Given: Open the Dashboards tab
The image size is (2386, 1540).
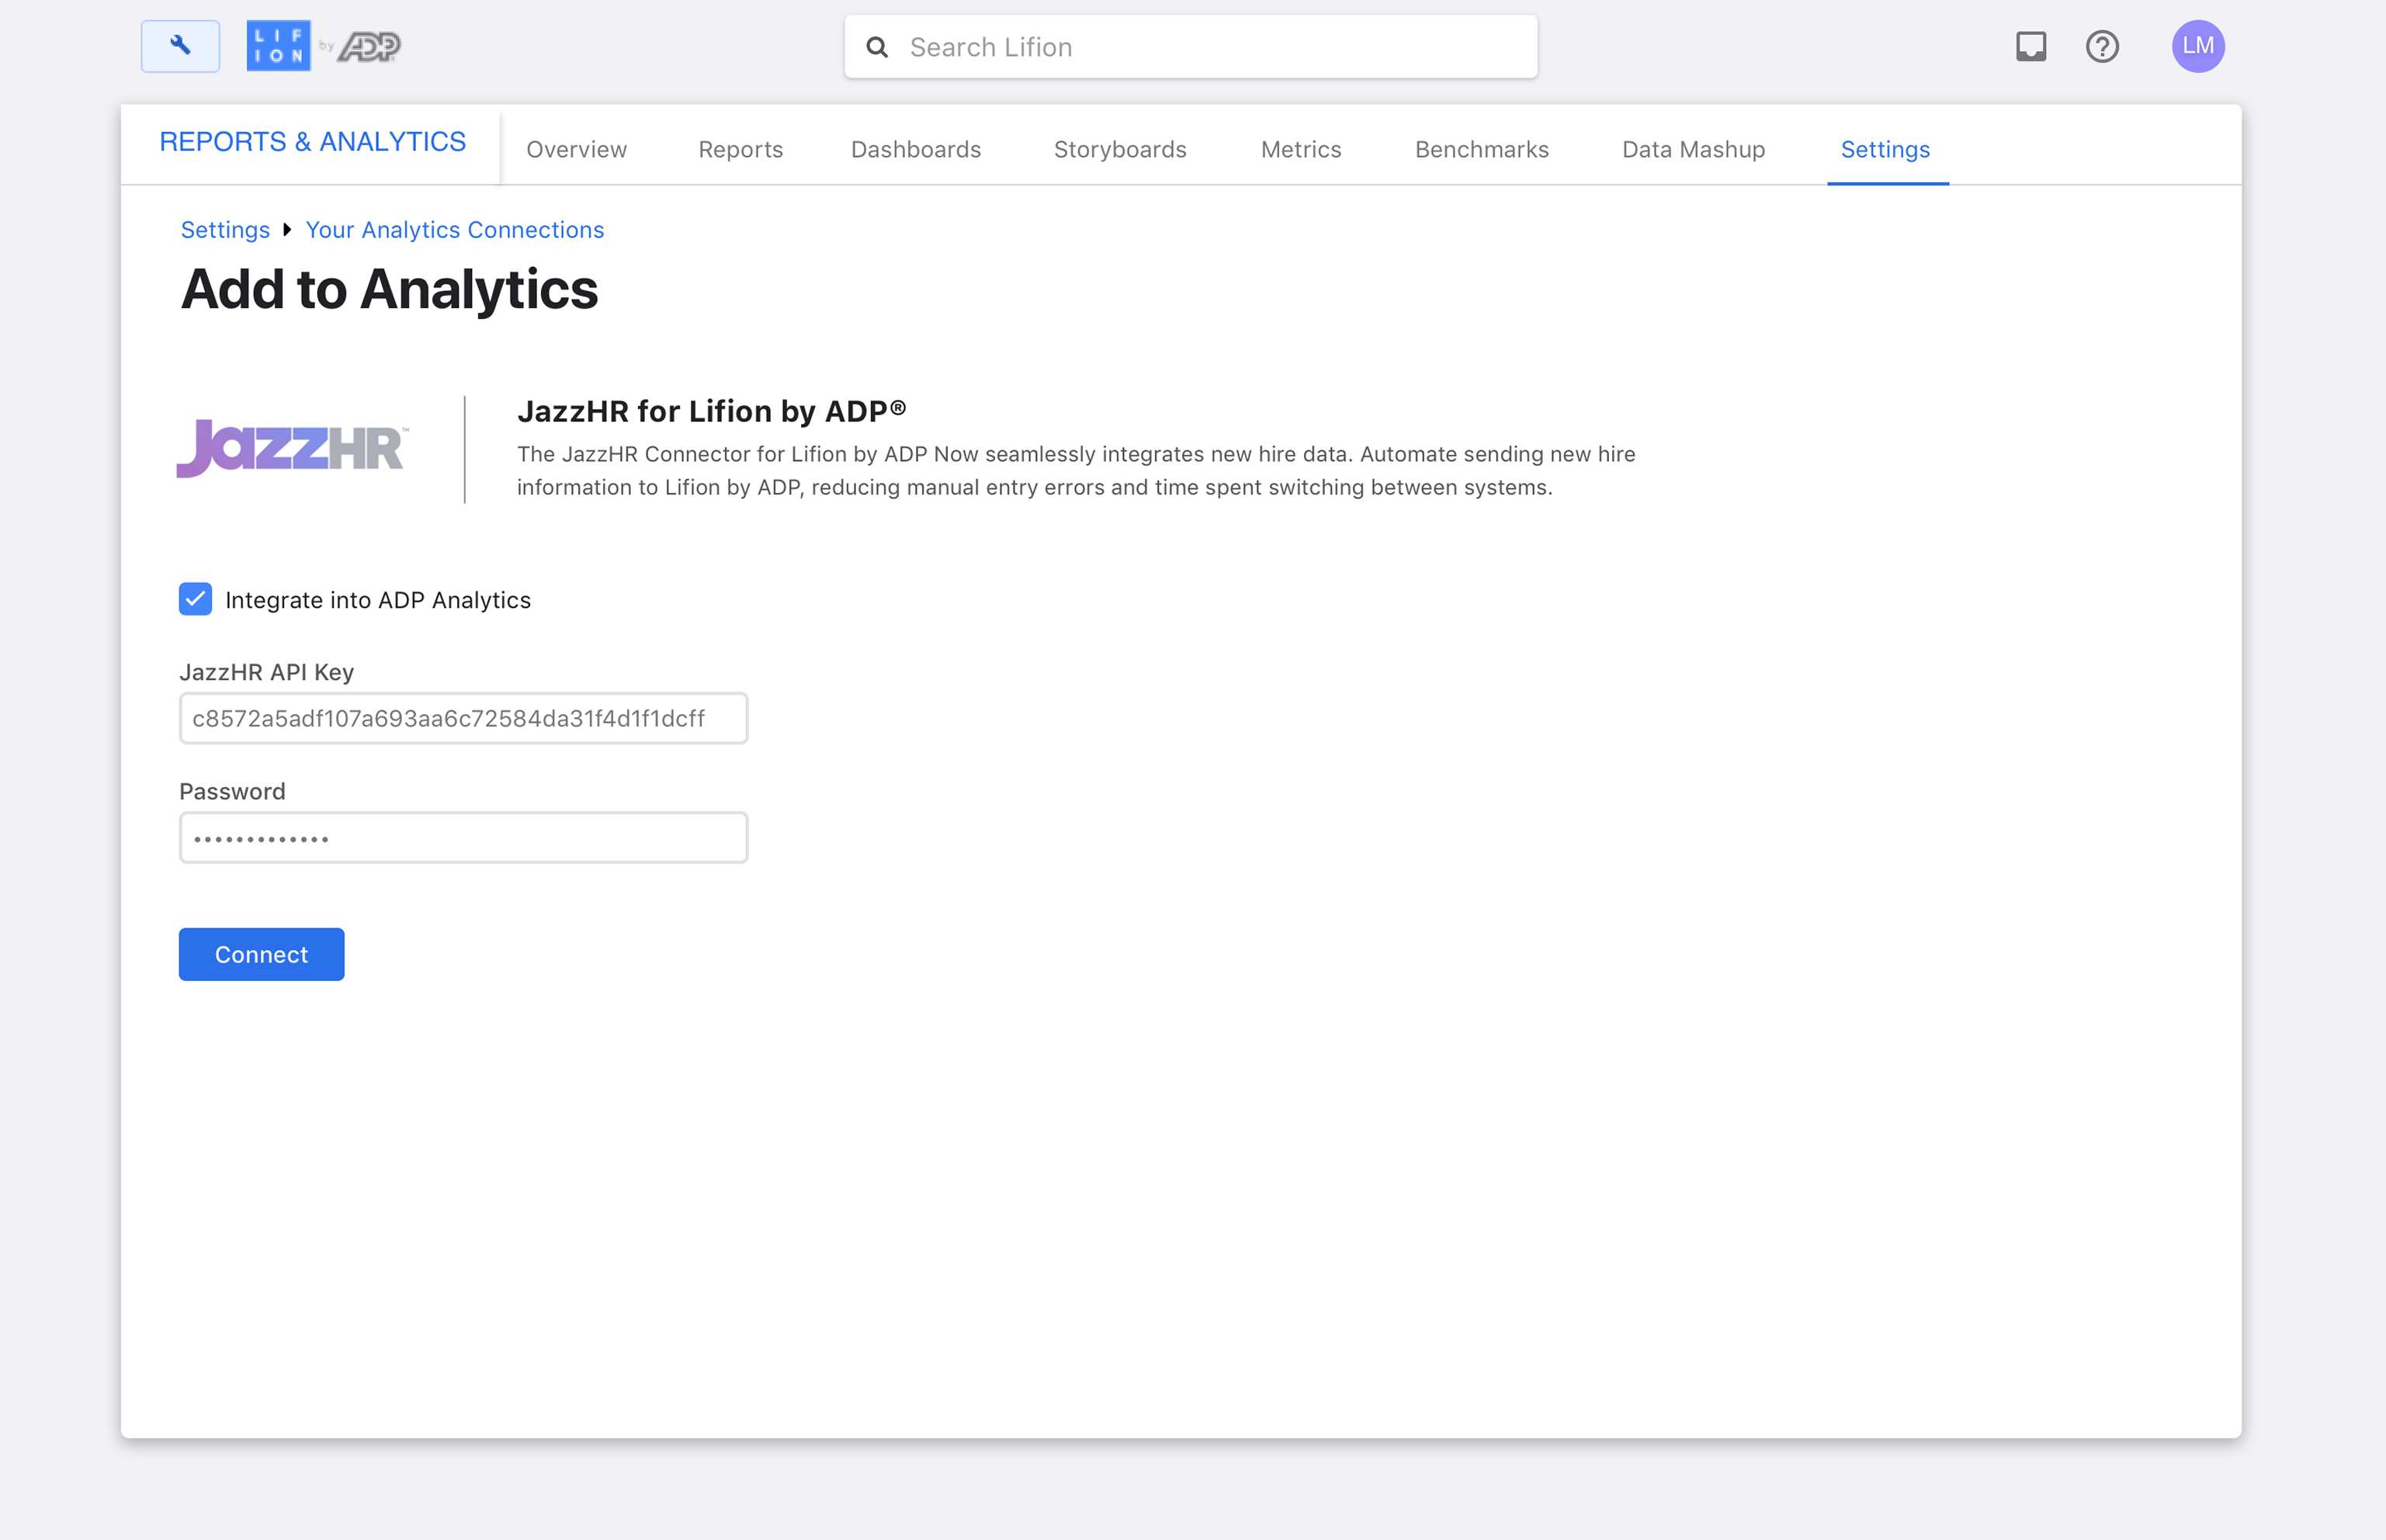Looking at the screenshot, I should tap(915, 149).
